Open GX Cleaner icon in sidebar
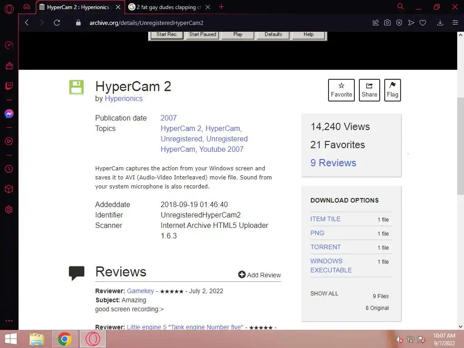The width and height of the screenshot is (464, 348). click(x=9, y=65)
